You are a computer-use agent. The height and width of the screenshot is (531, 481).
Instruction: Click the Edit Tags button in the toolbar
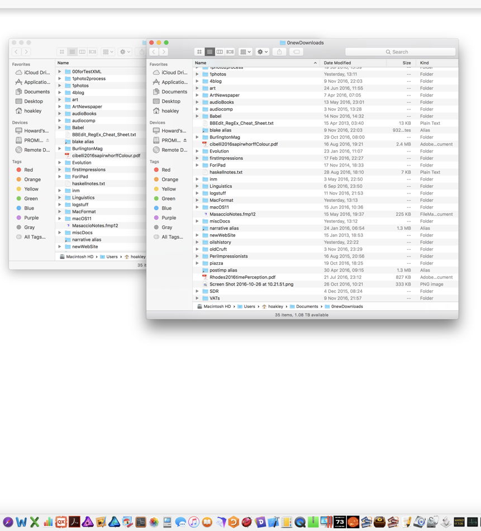(297, 51)
